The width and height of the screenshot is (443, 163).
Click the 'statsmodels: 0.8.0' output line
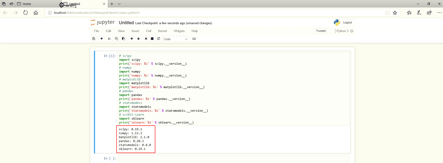point(135,145)
